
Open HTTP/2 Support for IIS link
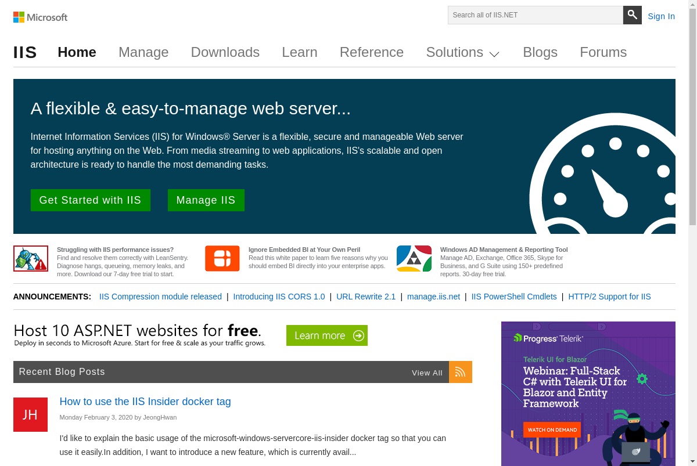[x=609, y=297]
